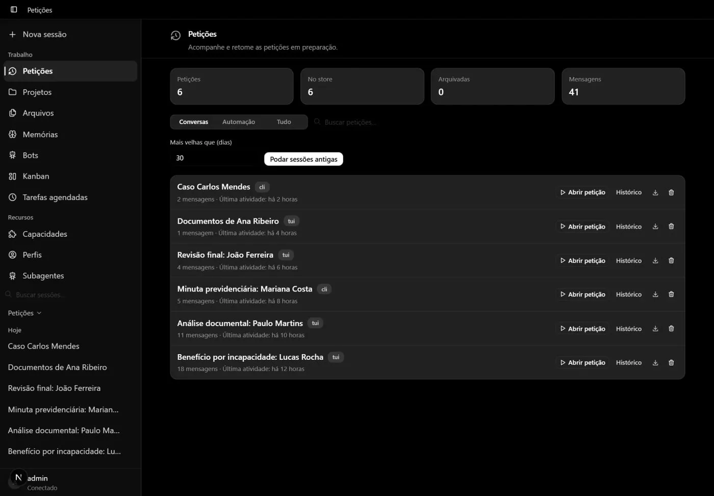
Task: Abrir petição for Minuta previdenciária: Mariana Costa
Action: (582, 294)
